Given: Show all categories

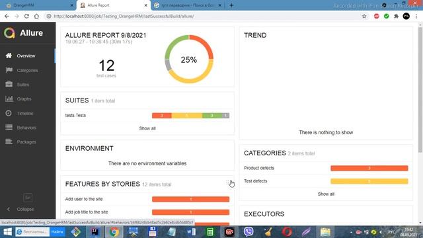Looking at the screenshot, I should pos(326,194).
